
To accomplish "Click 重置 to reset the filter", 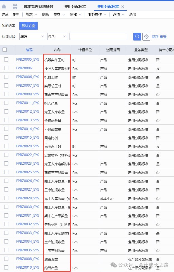I will pos(163,37).
